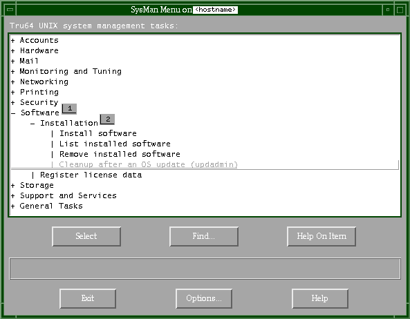Image resolution: width=410 pixels, height=319 pixels.
Task: Expand the Mail branch
Action: coord(13,61)
